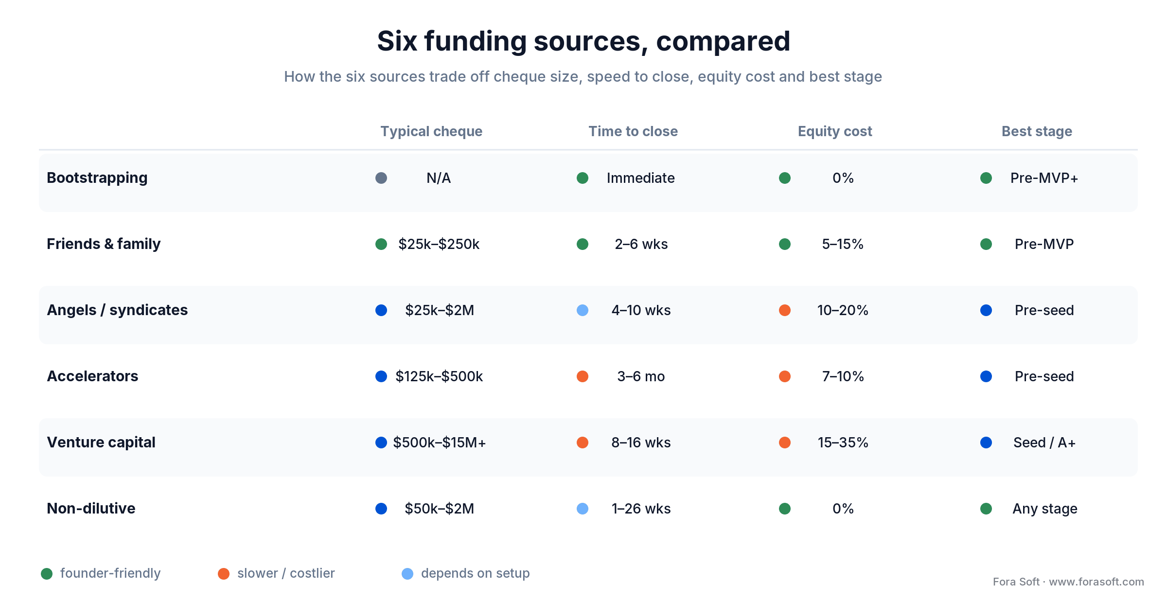Select the Equity cost column header
Image resolution: width=1167 pixels, height=603 pixels.
pos(835,131)
